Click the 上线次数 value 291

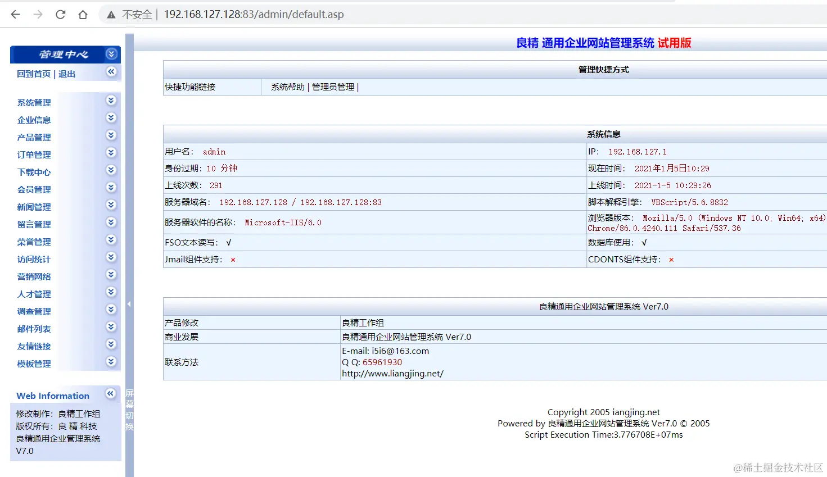pos(216,185)
